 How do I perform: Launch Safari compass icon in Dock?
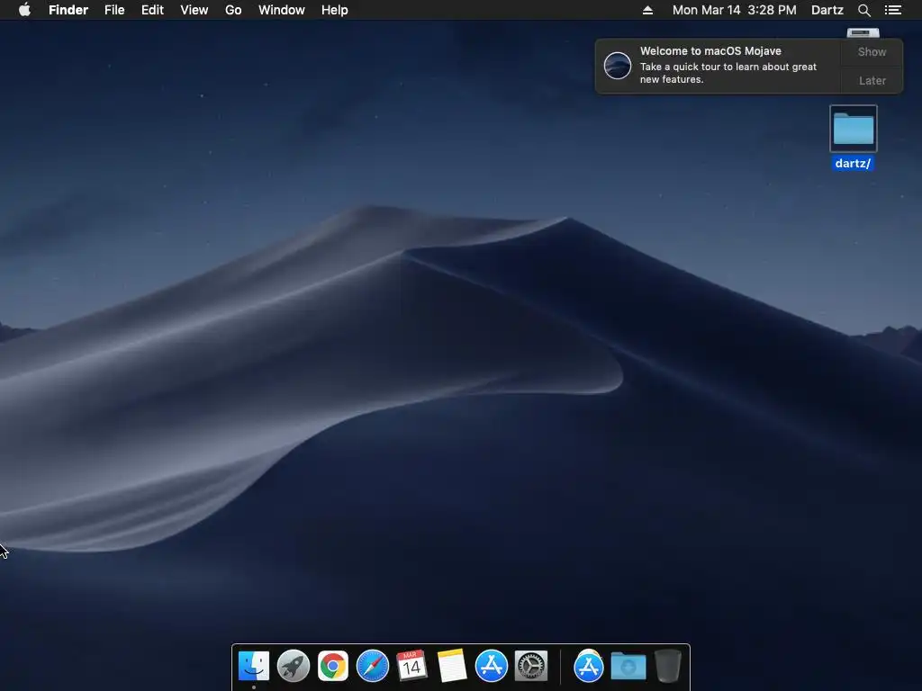373,666
